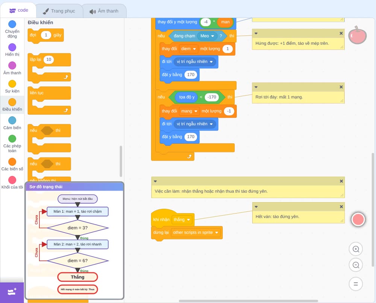Image resolution: width=376 pixels, height=303 pixels.
Task: Select the Các phép toán category
Action: pos(12,144)
